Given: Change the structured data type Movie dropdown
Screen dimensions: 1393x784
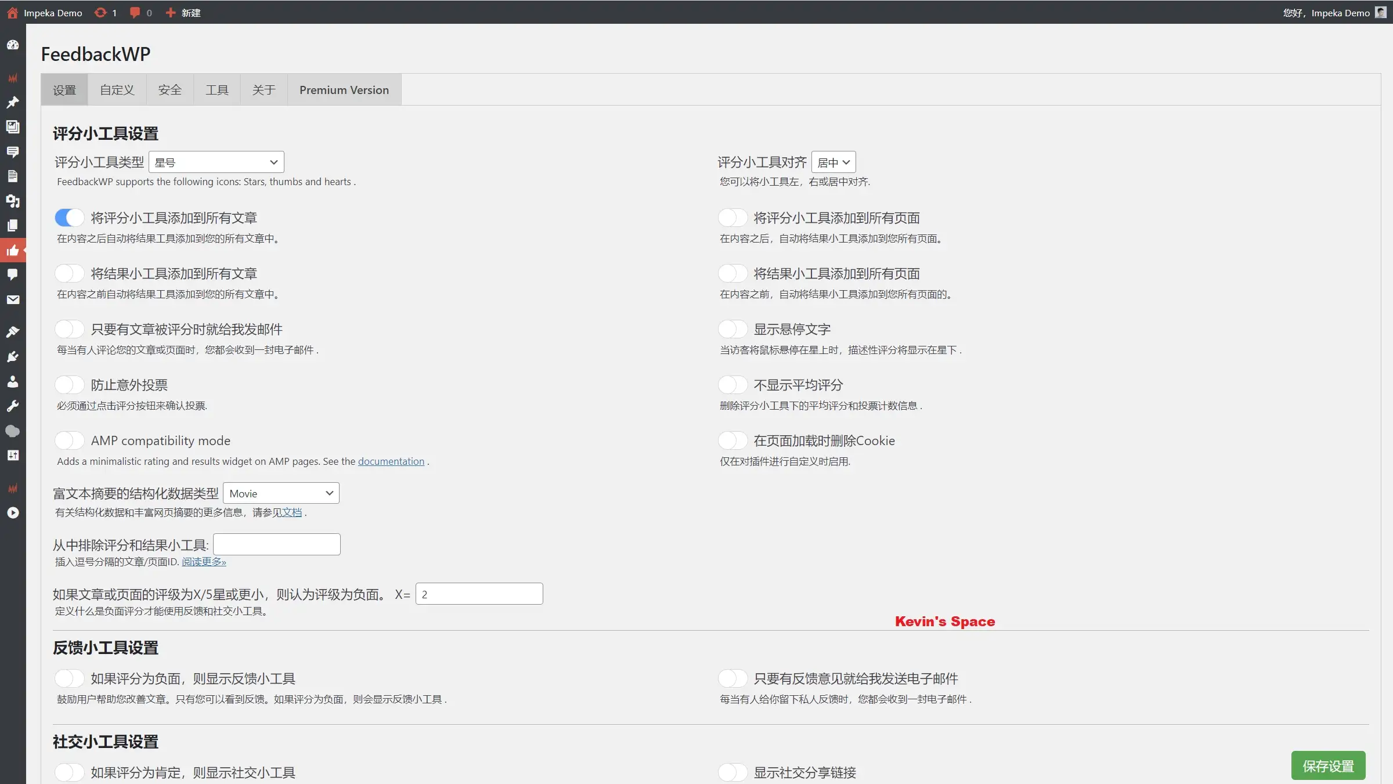Looking at the screenshot, I should point(280,492).
